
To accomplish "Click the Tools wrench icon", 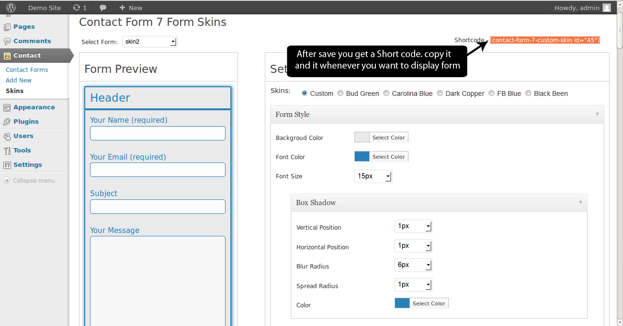I will [7, 151].
